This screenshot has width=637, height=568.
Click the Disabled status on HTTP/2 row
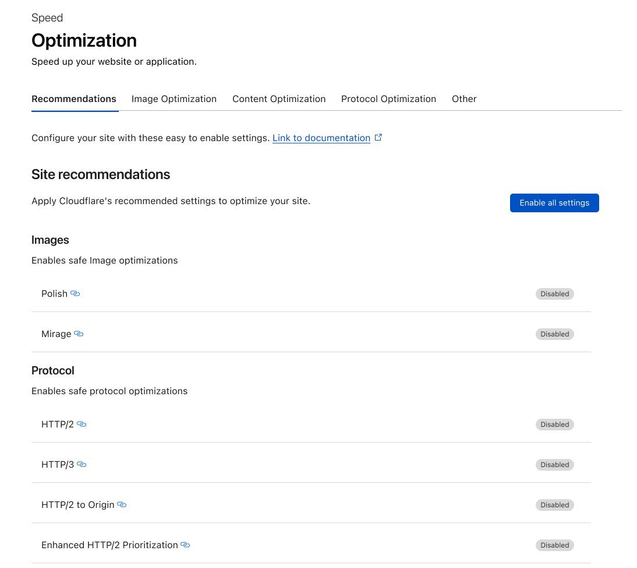tap(554, 425)
